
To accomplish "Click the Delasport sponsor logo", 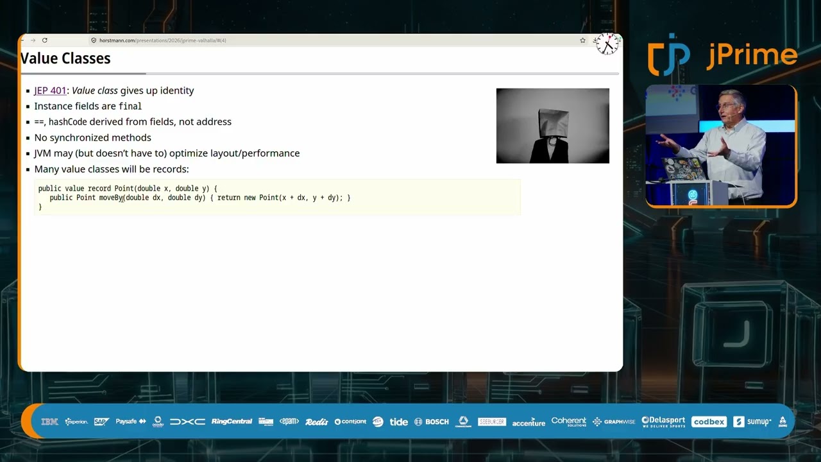I will pyautogui.click(x=663, y=422).
